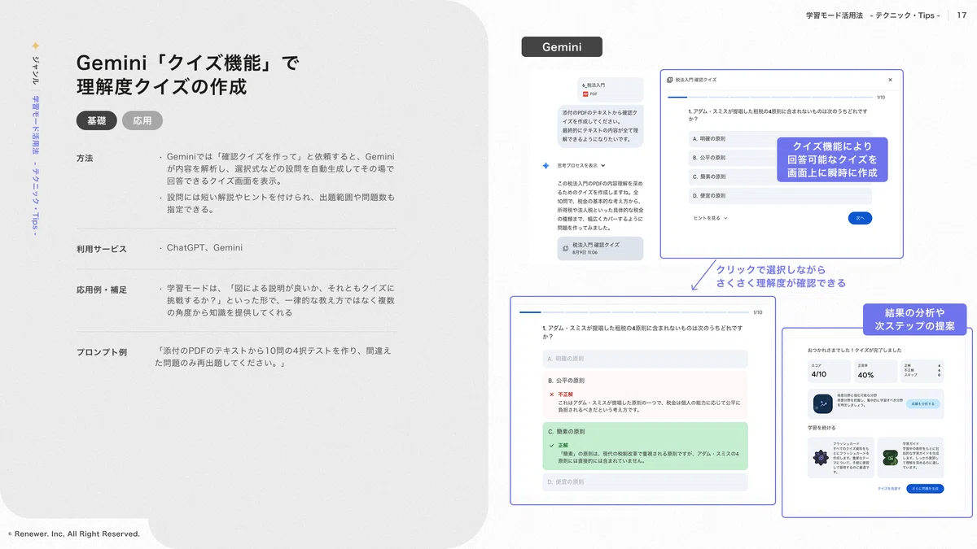Select the correct green C. 簡素の原則 answer block

coord(645,446)
